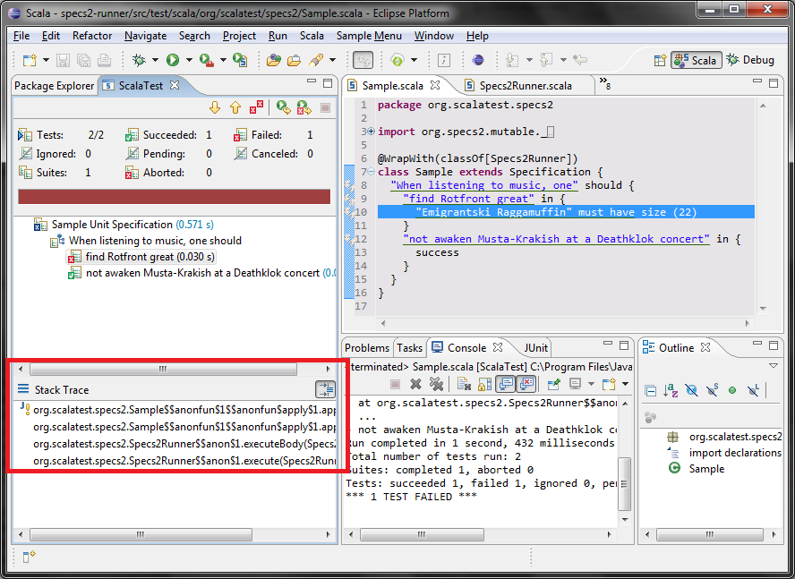Collapse all in Outline view
795x579 pixels.
(651, 390)
